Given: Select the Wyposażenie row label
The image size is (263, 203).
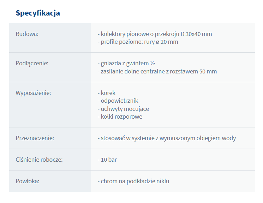Looking at the screenshot, I should (x=33, y=93).
